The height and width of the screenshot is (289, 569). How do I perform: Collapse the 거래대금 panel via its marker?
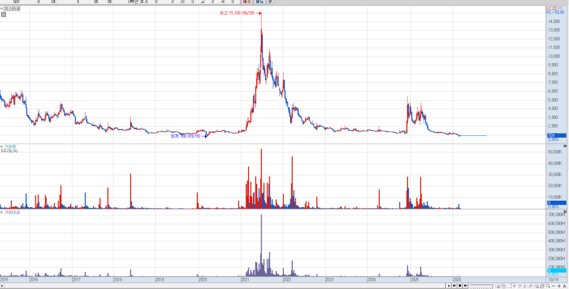1,212
